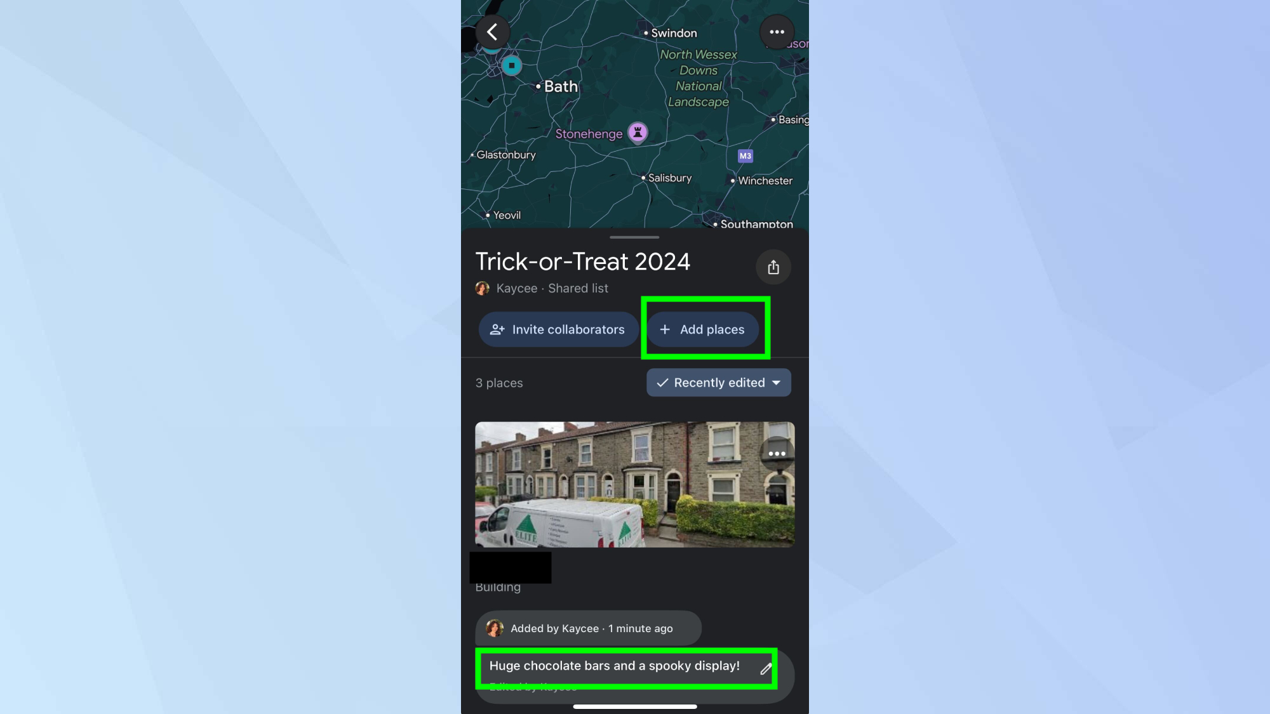The height and width of the screenshot is (714, 1270).
Task: Tap the Swindon label on map
Action: pyautogui.click(x=674, y=33)
